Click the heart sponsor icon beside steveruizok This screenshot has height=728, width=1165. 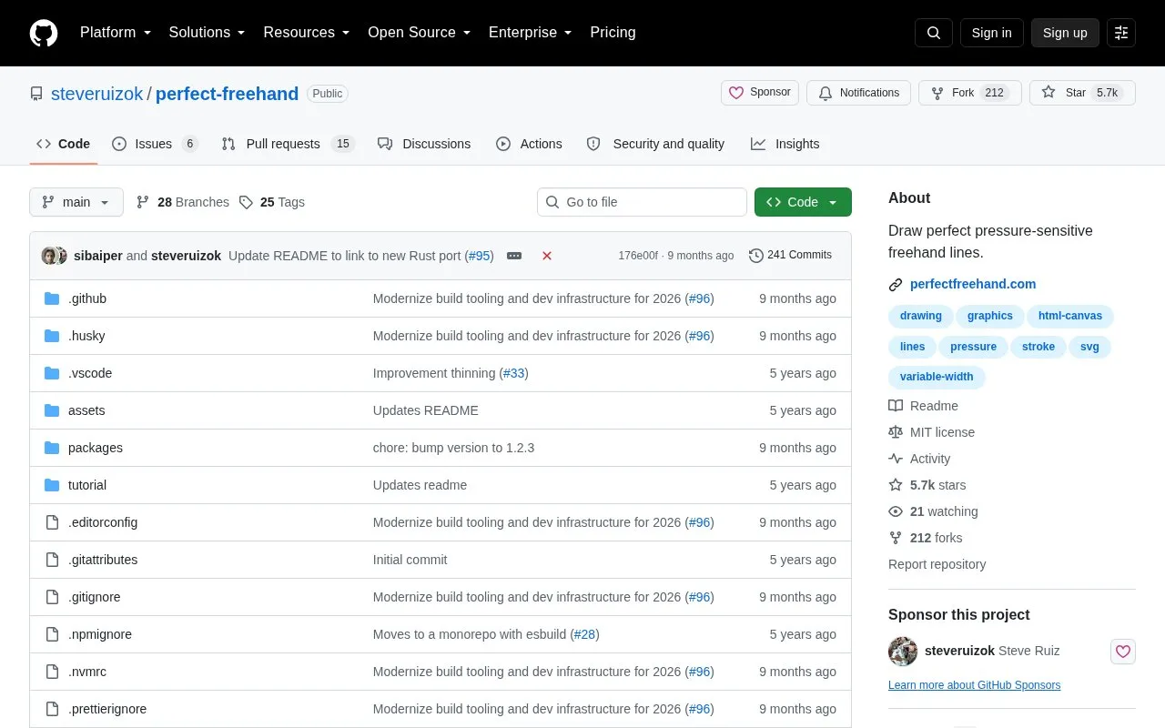coord(1123,652)
